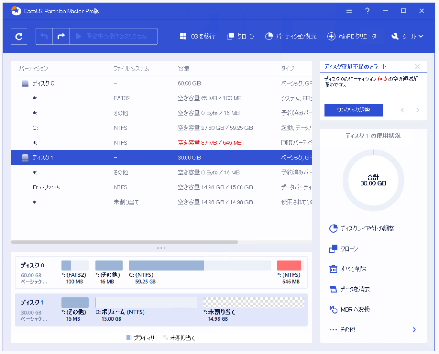Click the refresh icon button
The width and height of the screenshot is (439, 354).
19,36
